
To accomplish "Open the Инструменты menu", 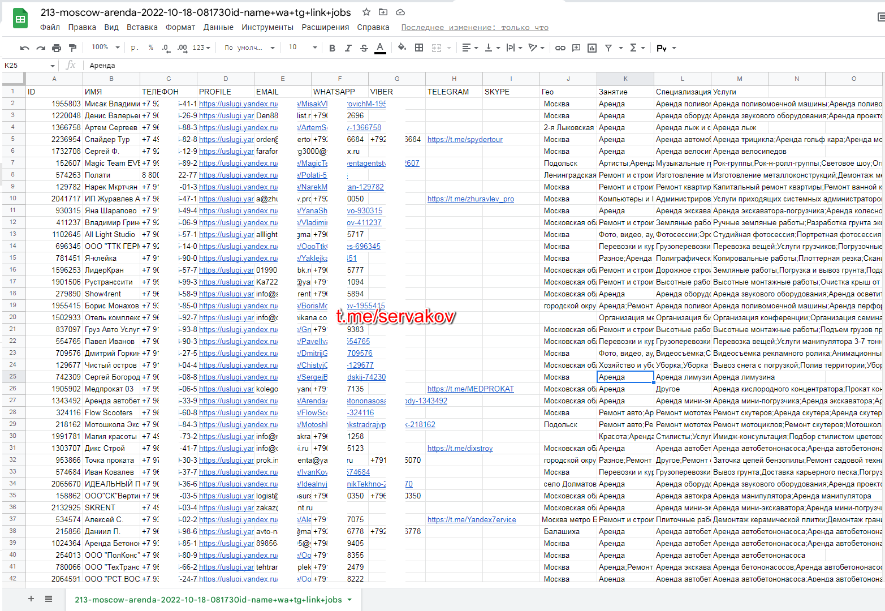I will (267, 27).
